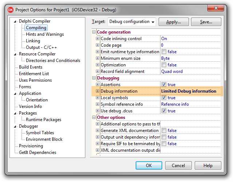Expand Record field alignment row
The height and width of the screenshot is (182, 233).
[97, 71]
